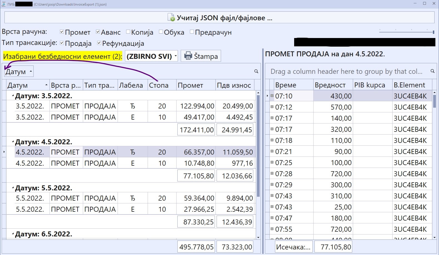
Task: Sort by B.Element column header
Action: 412,85
